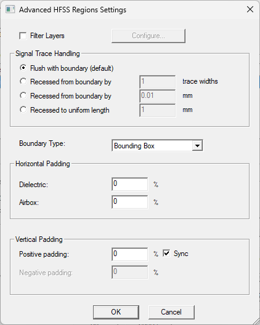Click the Dielectric: label

pyautogui.click(x=33, y=185)
